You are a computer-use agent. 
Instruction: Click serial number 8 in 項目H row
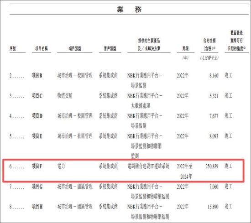tap(16, 207)
